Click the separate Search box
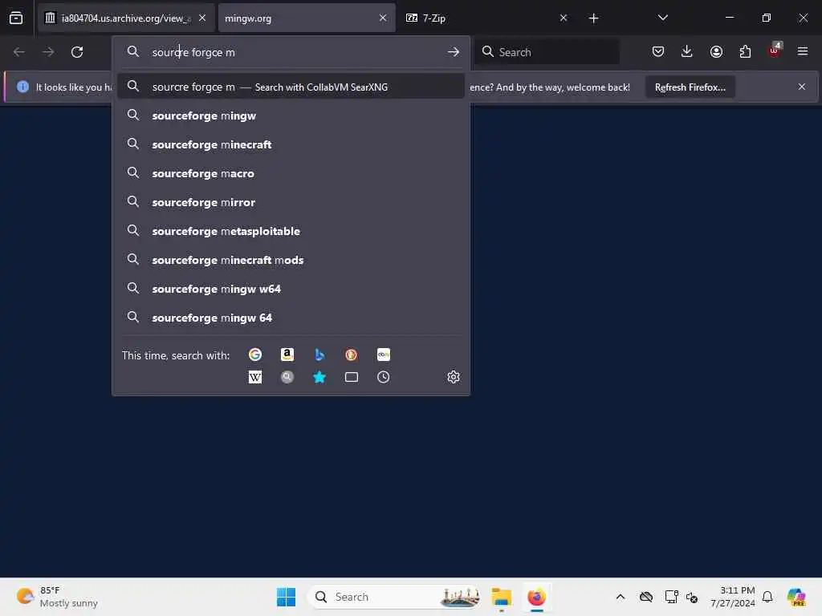The width and height of the screenshot is (822, 616). pos(547,52)
